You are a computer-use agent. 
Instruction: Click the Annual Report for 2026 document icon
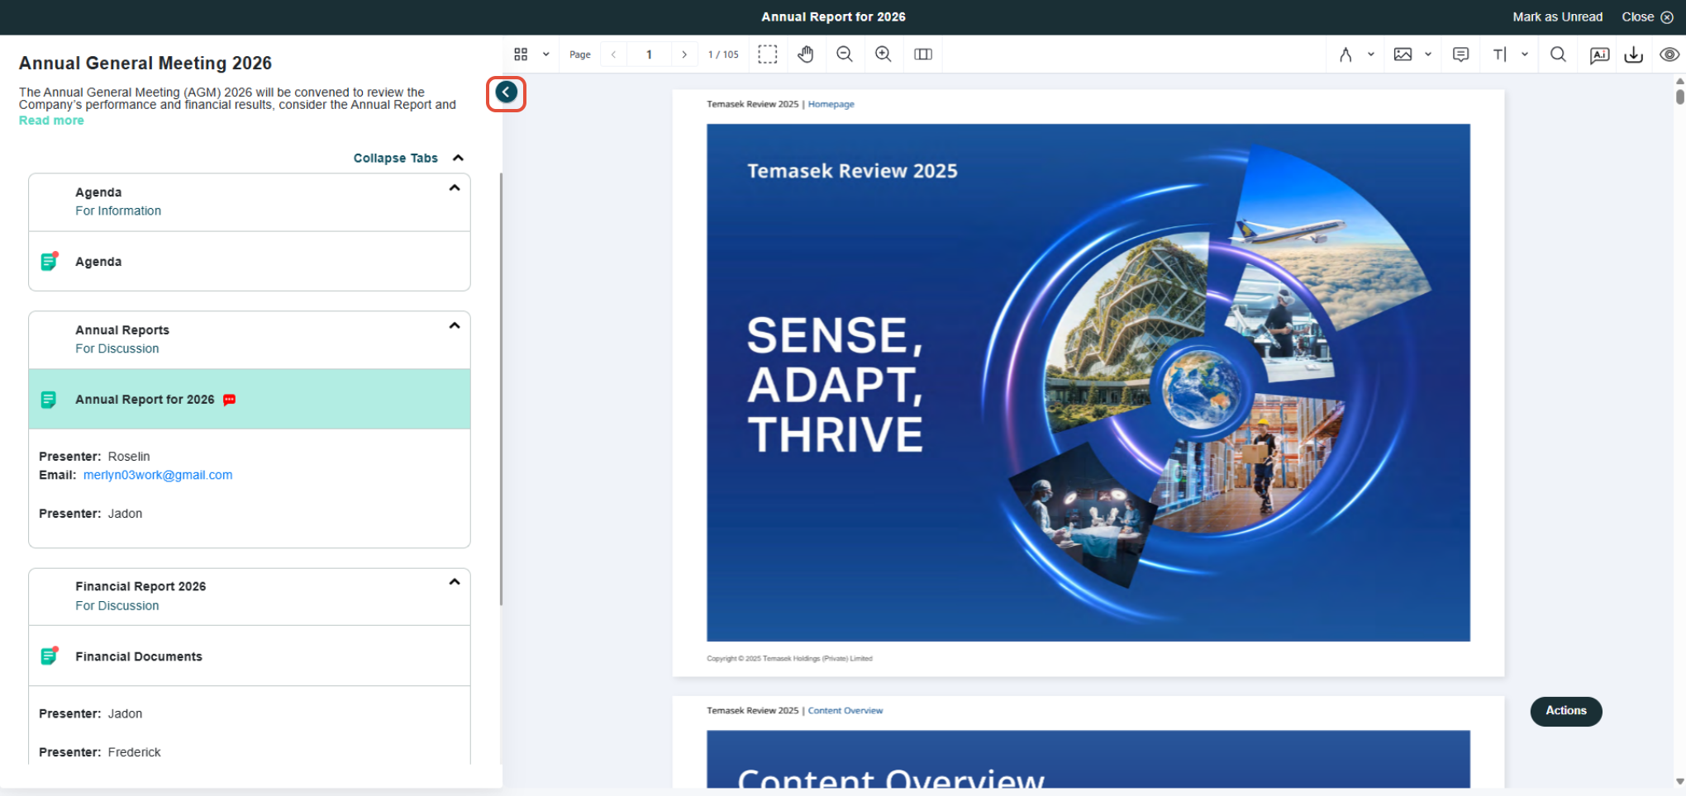coord(49,400)
